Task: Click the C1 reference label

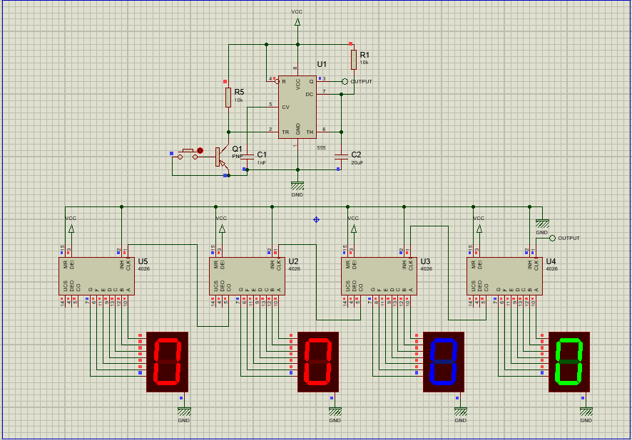Action: point(262,154)
